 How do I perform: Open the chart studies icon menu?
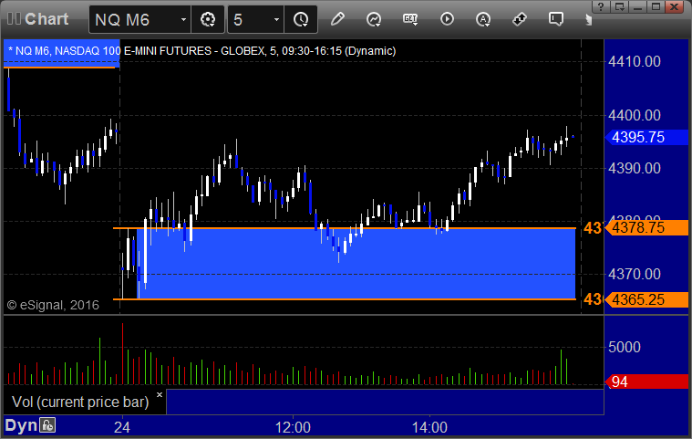[x=374, y=19]
